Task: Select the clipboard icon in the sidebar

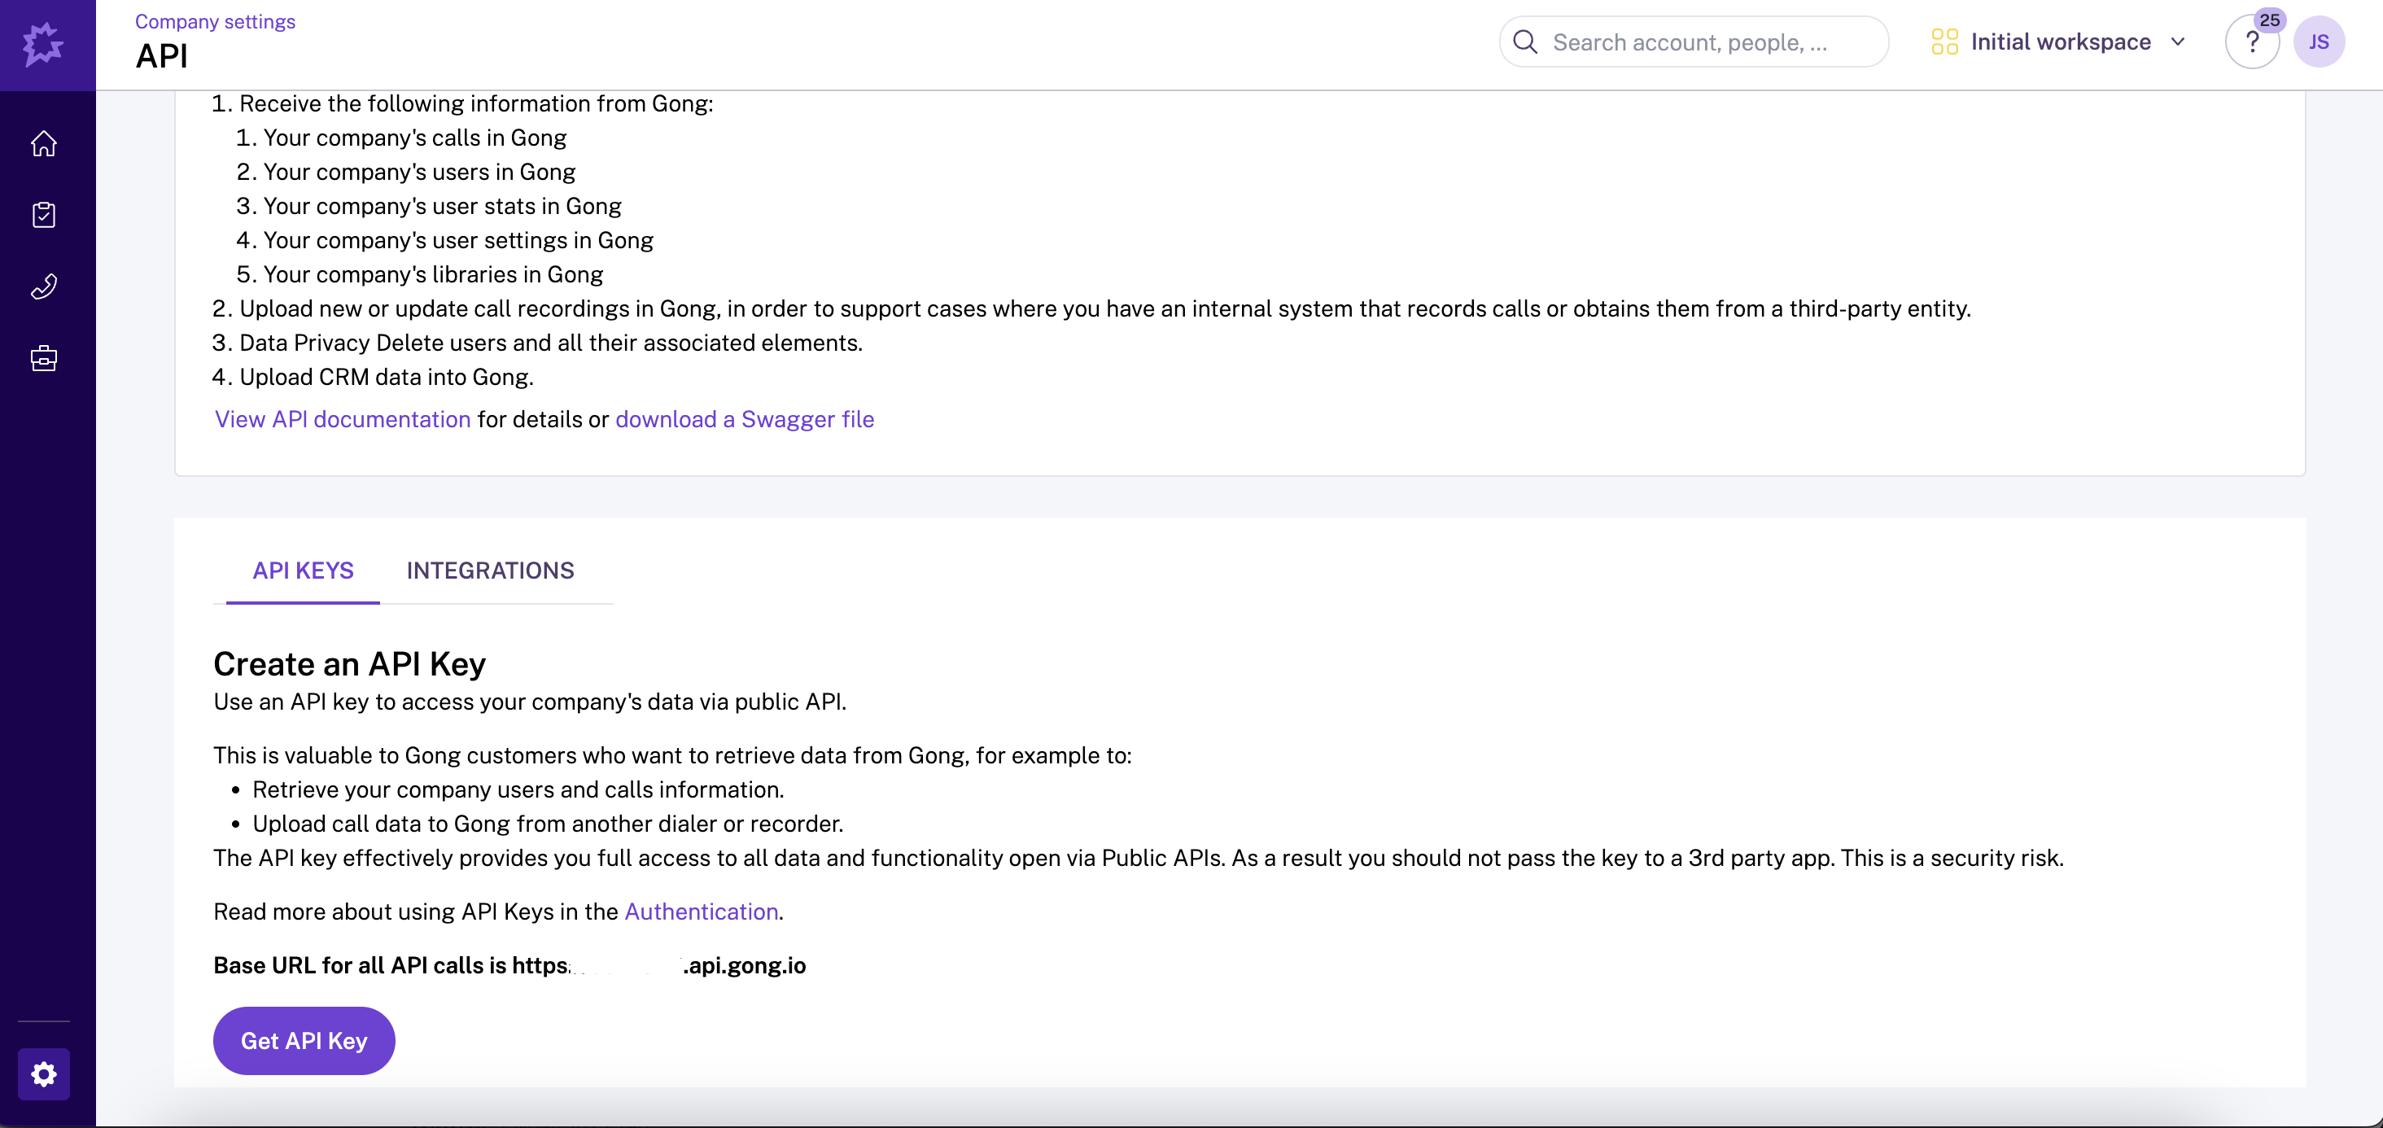Action: pos(43,215)
